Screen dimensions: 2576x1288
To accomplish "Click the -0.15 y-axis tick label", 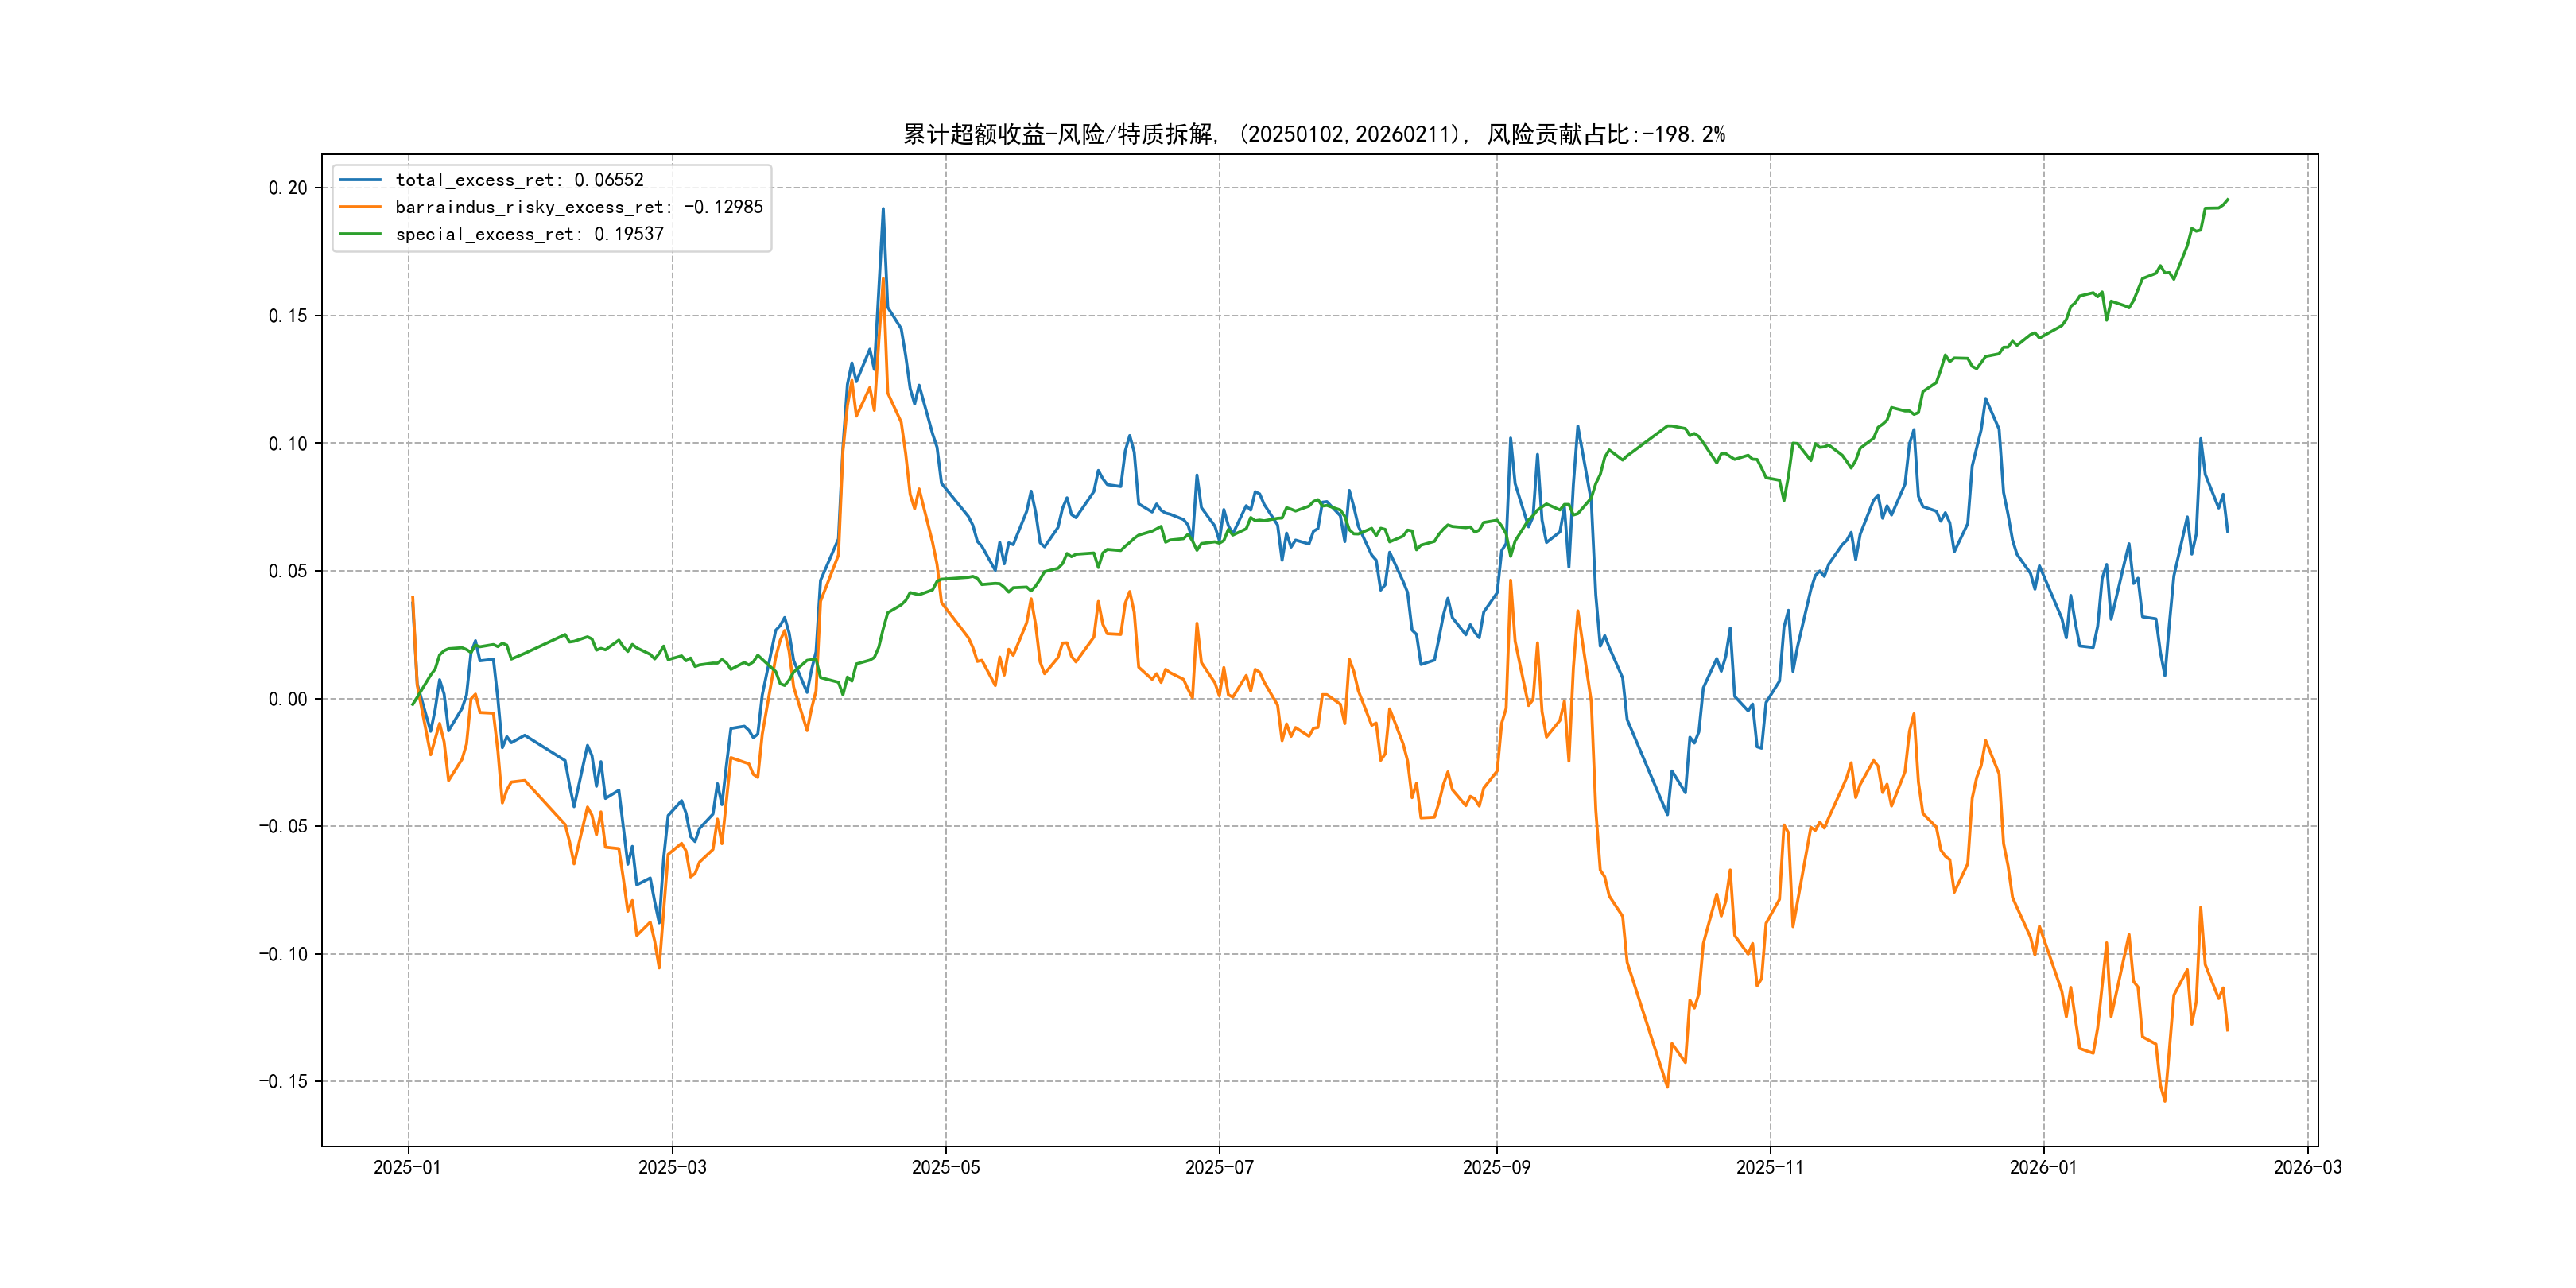I will click(x=283, y=1081).
